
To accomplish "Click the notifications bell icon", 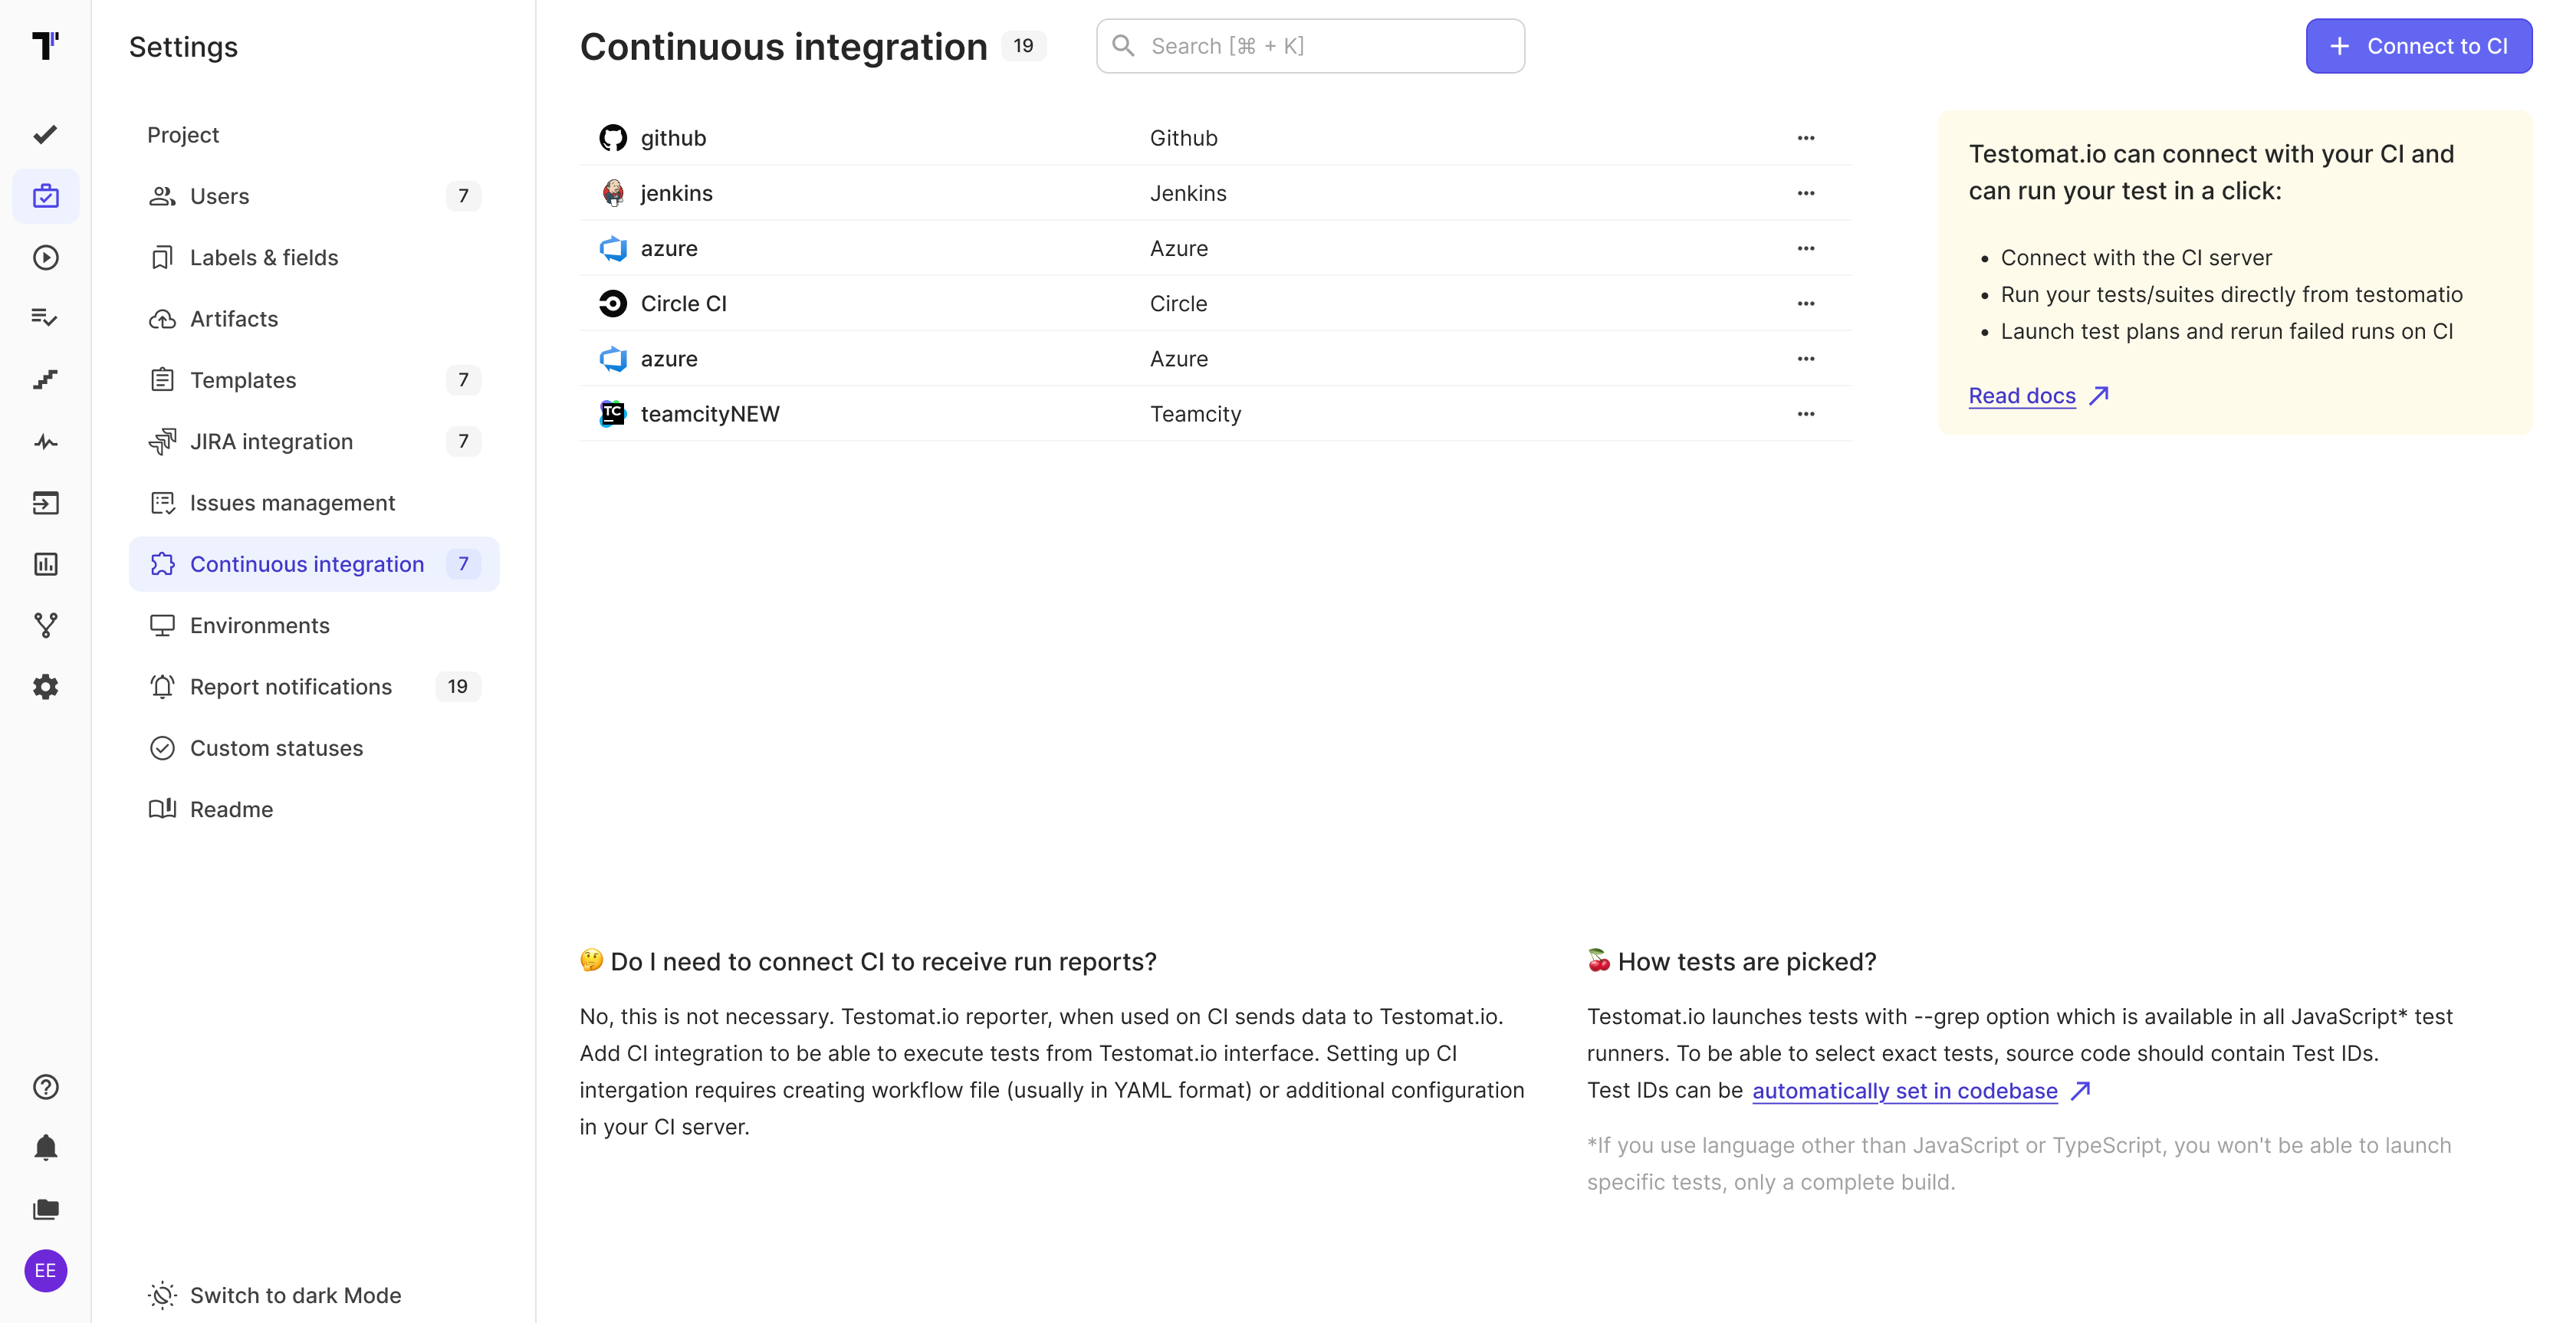I will pos(45,1148).
